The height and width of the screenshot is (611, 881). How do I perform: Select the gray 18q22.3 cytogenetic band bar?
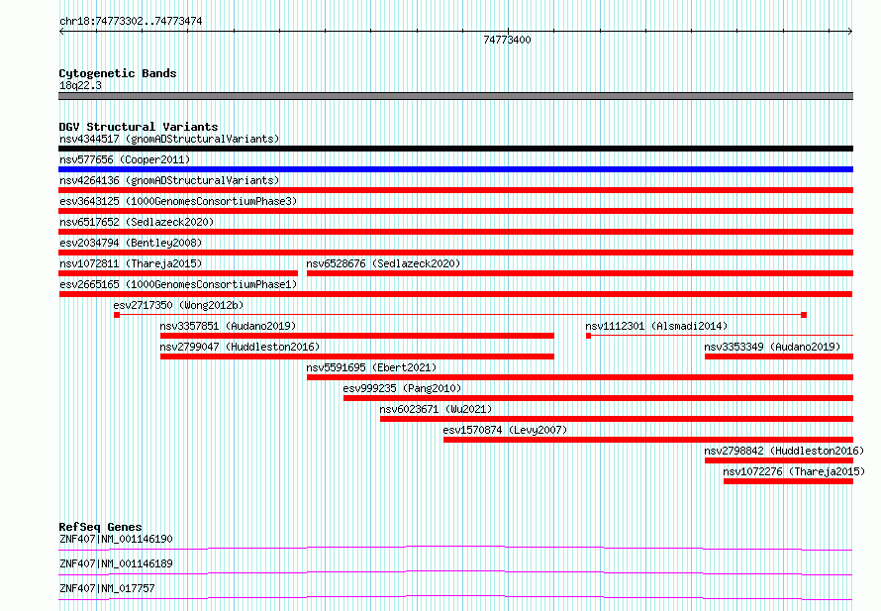coord(455,96)
